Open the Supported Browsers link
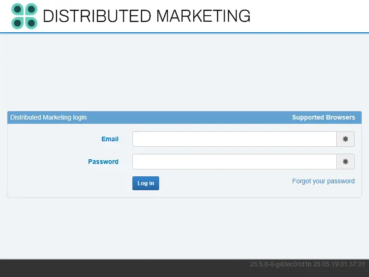The image size is (369, 277). click(324, 117)
